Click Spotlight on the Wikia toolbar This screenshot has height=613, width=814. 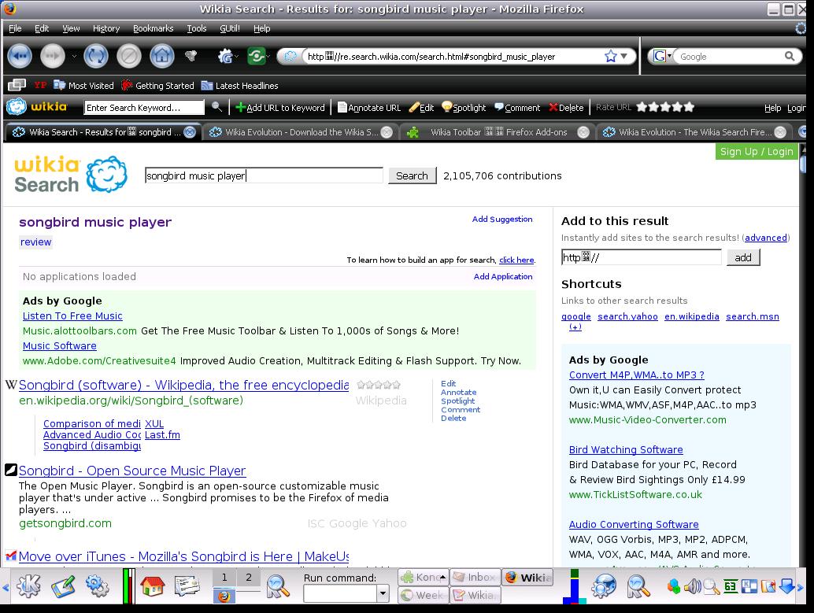coord(464,108)
